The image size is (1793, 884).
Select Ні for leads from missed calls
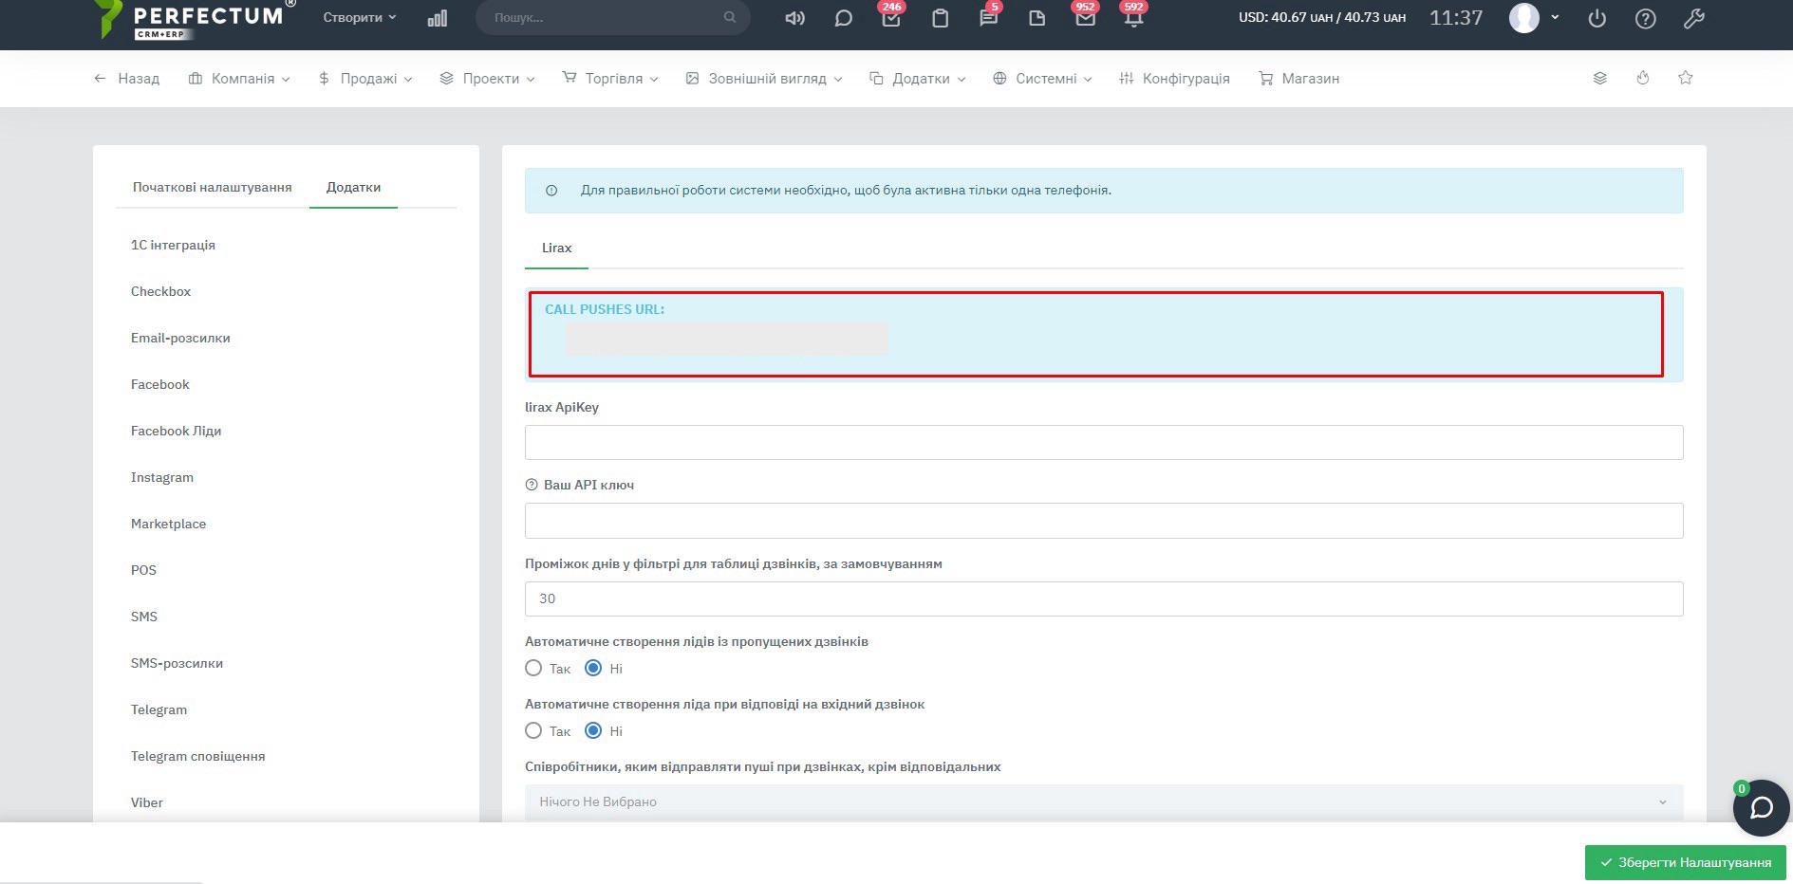[593, 669]
